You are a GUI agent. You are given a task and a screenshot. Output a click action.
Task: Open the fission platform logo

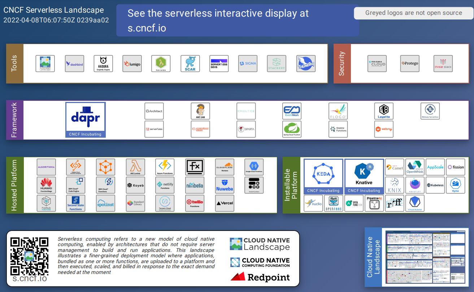[x=456, y=167]
